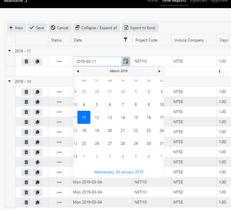The height and width of the screenshot is (210, 231).
Task: Click the Save button
Action: tap(37, 28)
